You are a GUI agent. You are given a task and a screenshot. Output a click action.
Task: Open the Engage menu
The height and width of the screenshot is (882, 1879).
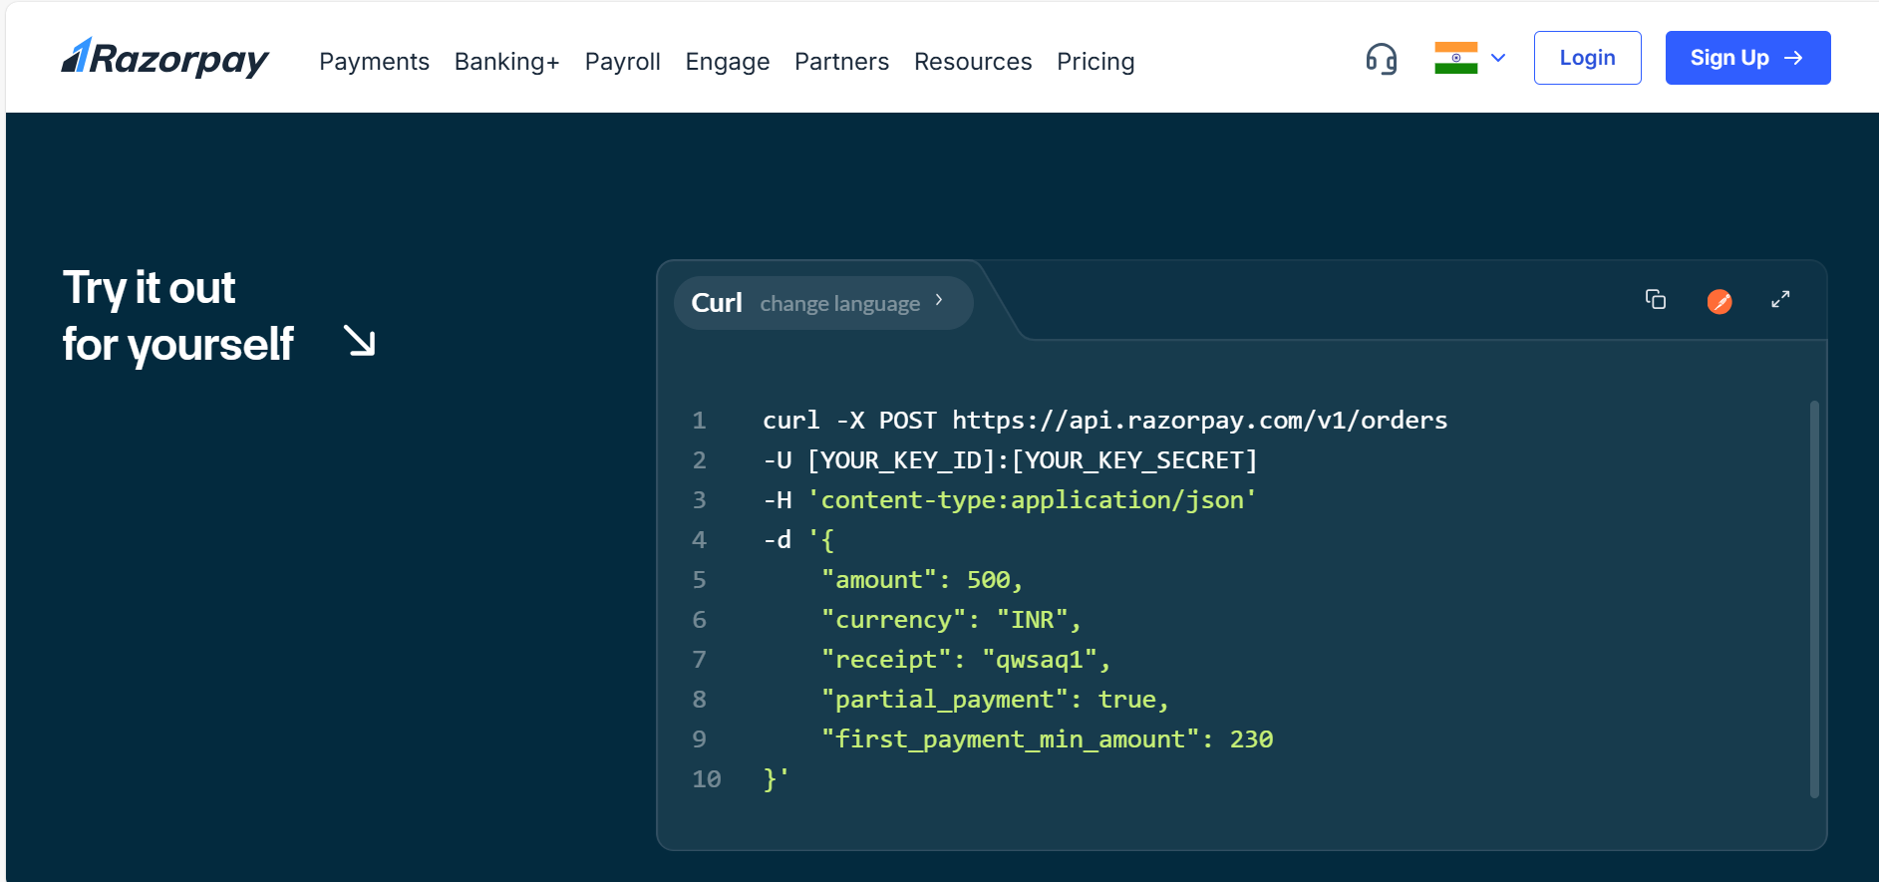[x=727, y=62]
